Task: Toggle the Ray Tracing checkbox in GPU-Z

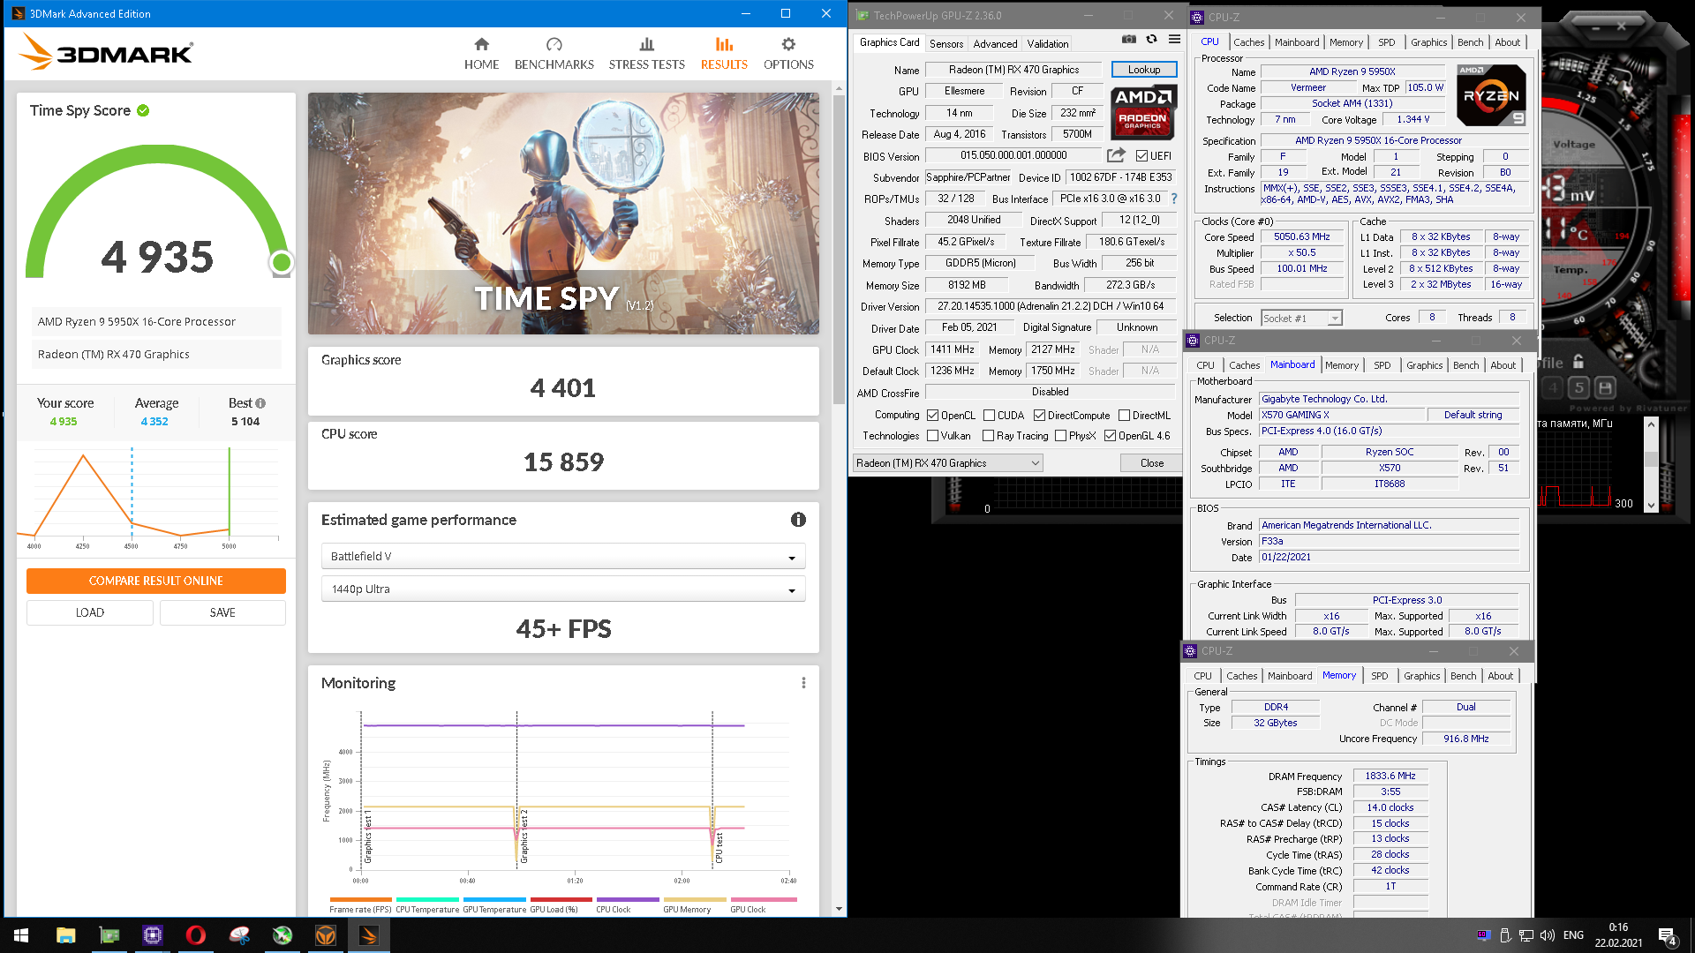Action: coord(988,436)
